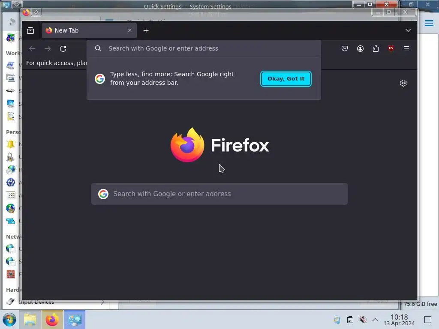Click the muted volume tray icon
This screenshot has height=329, width=439.
pyautogui.click(x=363, y=320)
